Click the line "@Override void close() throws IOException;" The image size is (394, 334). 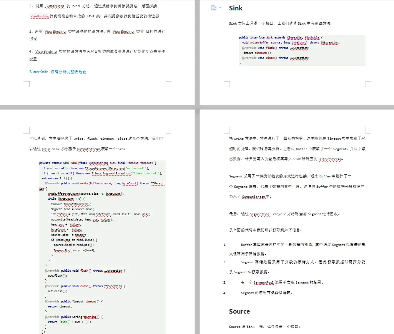tap(276, 58)
